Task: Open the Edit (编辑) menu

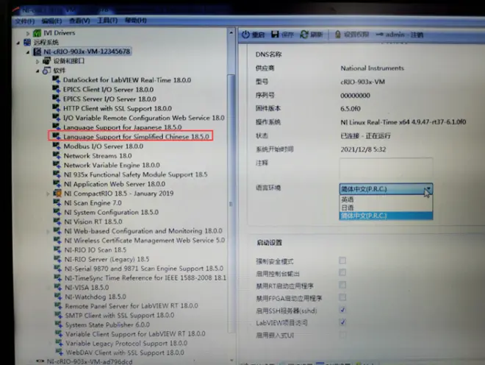Action: coord(51,21)
